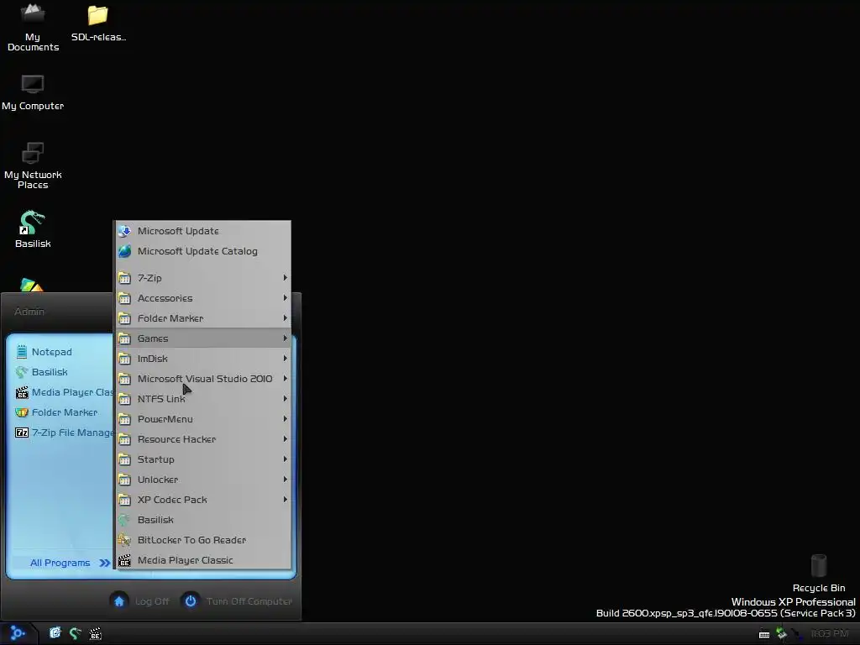Select the Recycle Bin icon
Viewport: 860px width, 645px height.
[818, 573]
